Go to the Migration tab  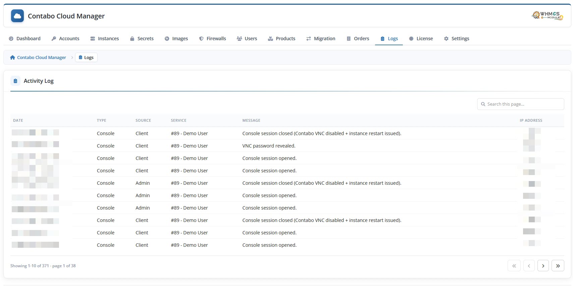click(321, 39)
